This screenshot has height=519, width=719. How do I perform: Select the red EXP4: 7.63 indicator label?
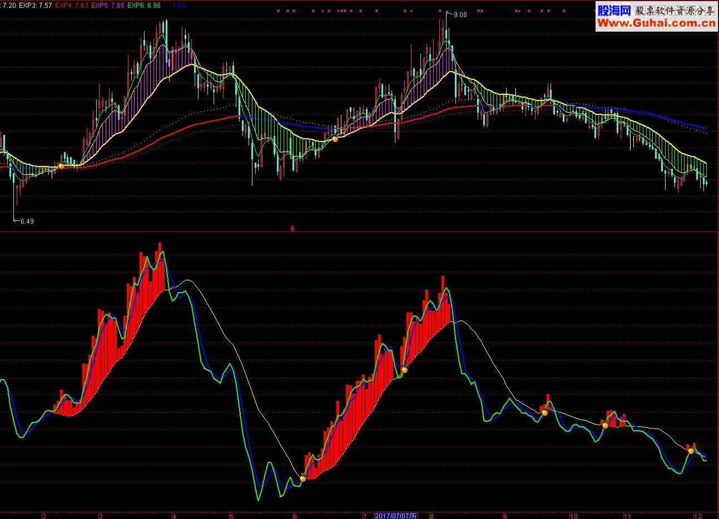click(72, 5)
